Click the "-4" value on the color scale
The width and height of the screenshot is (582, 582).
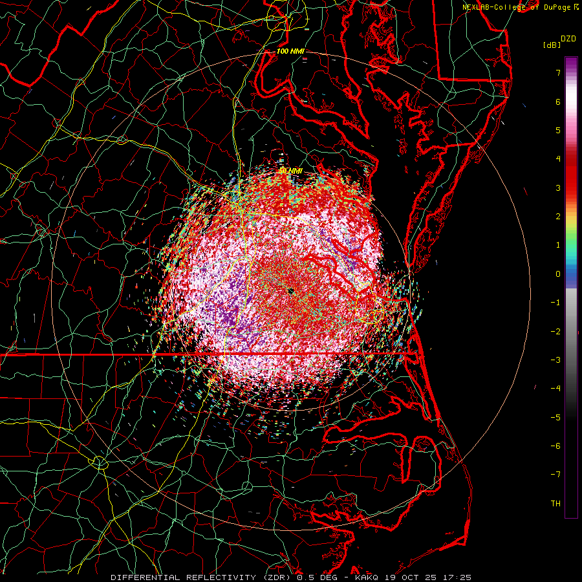(x=555, y=389)
